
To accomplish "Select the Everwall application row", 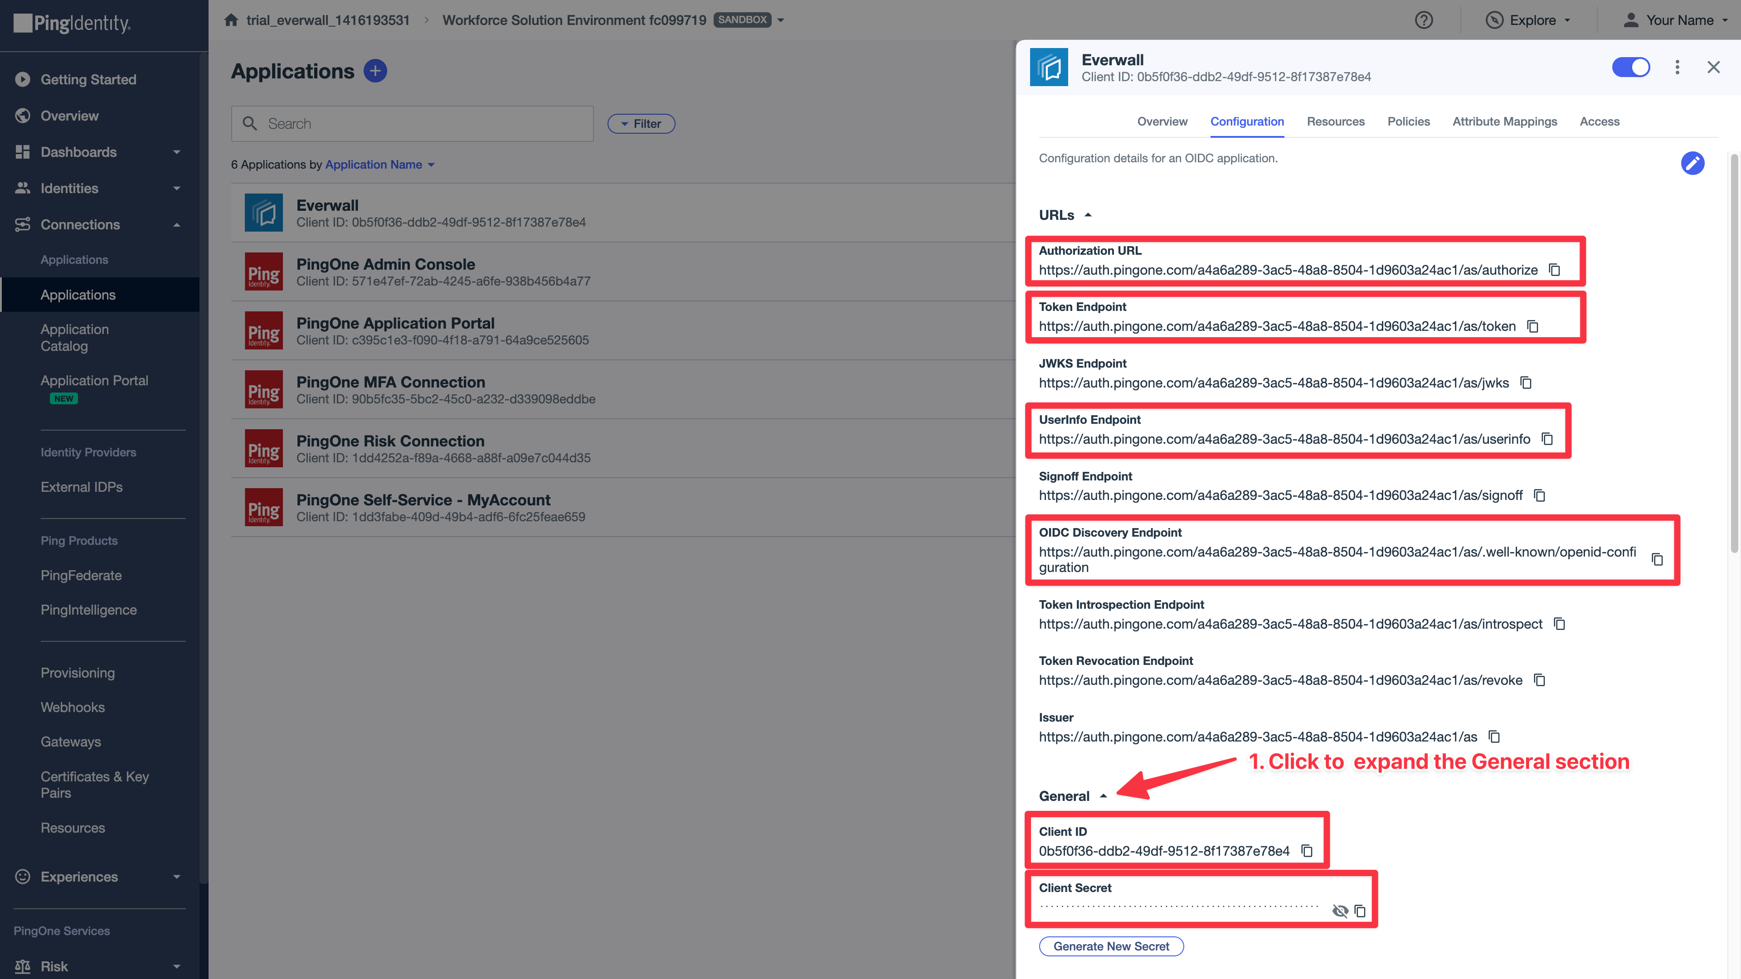I will coord(623,213).
